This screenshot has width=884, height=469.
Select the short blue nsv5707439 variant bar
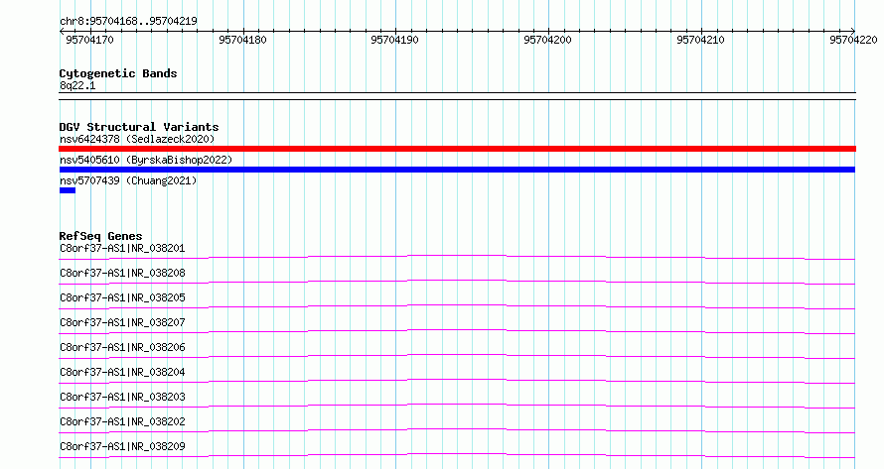click(68, 190)
